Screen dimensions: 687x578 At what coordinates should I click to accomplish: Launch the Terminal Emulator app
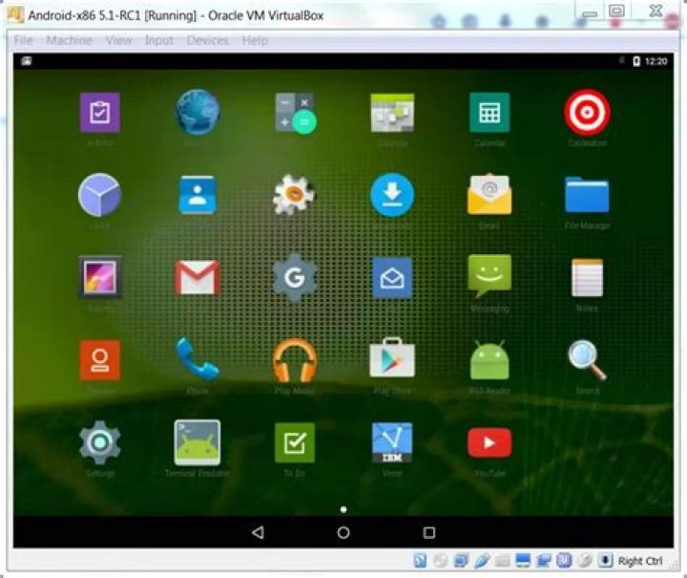(198, 442)
